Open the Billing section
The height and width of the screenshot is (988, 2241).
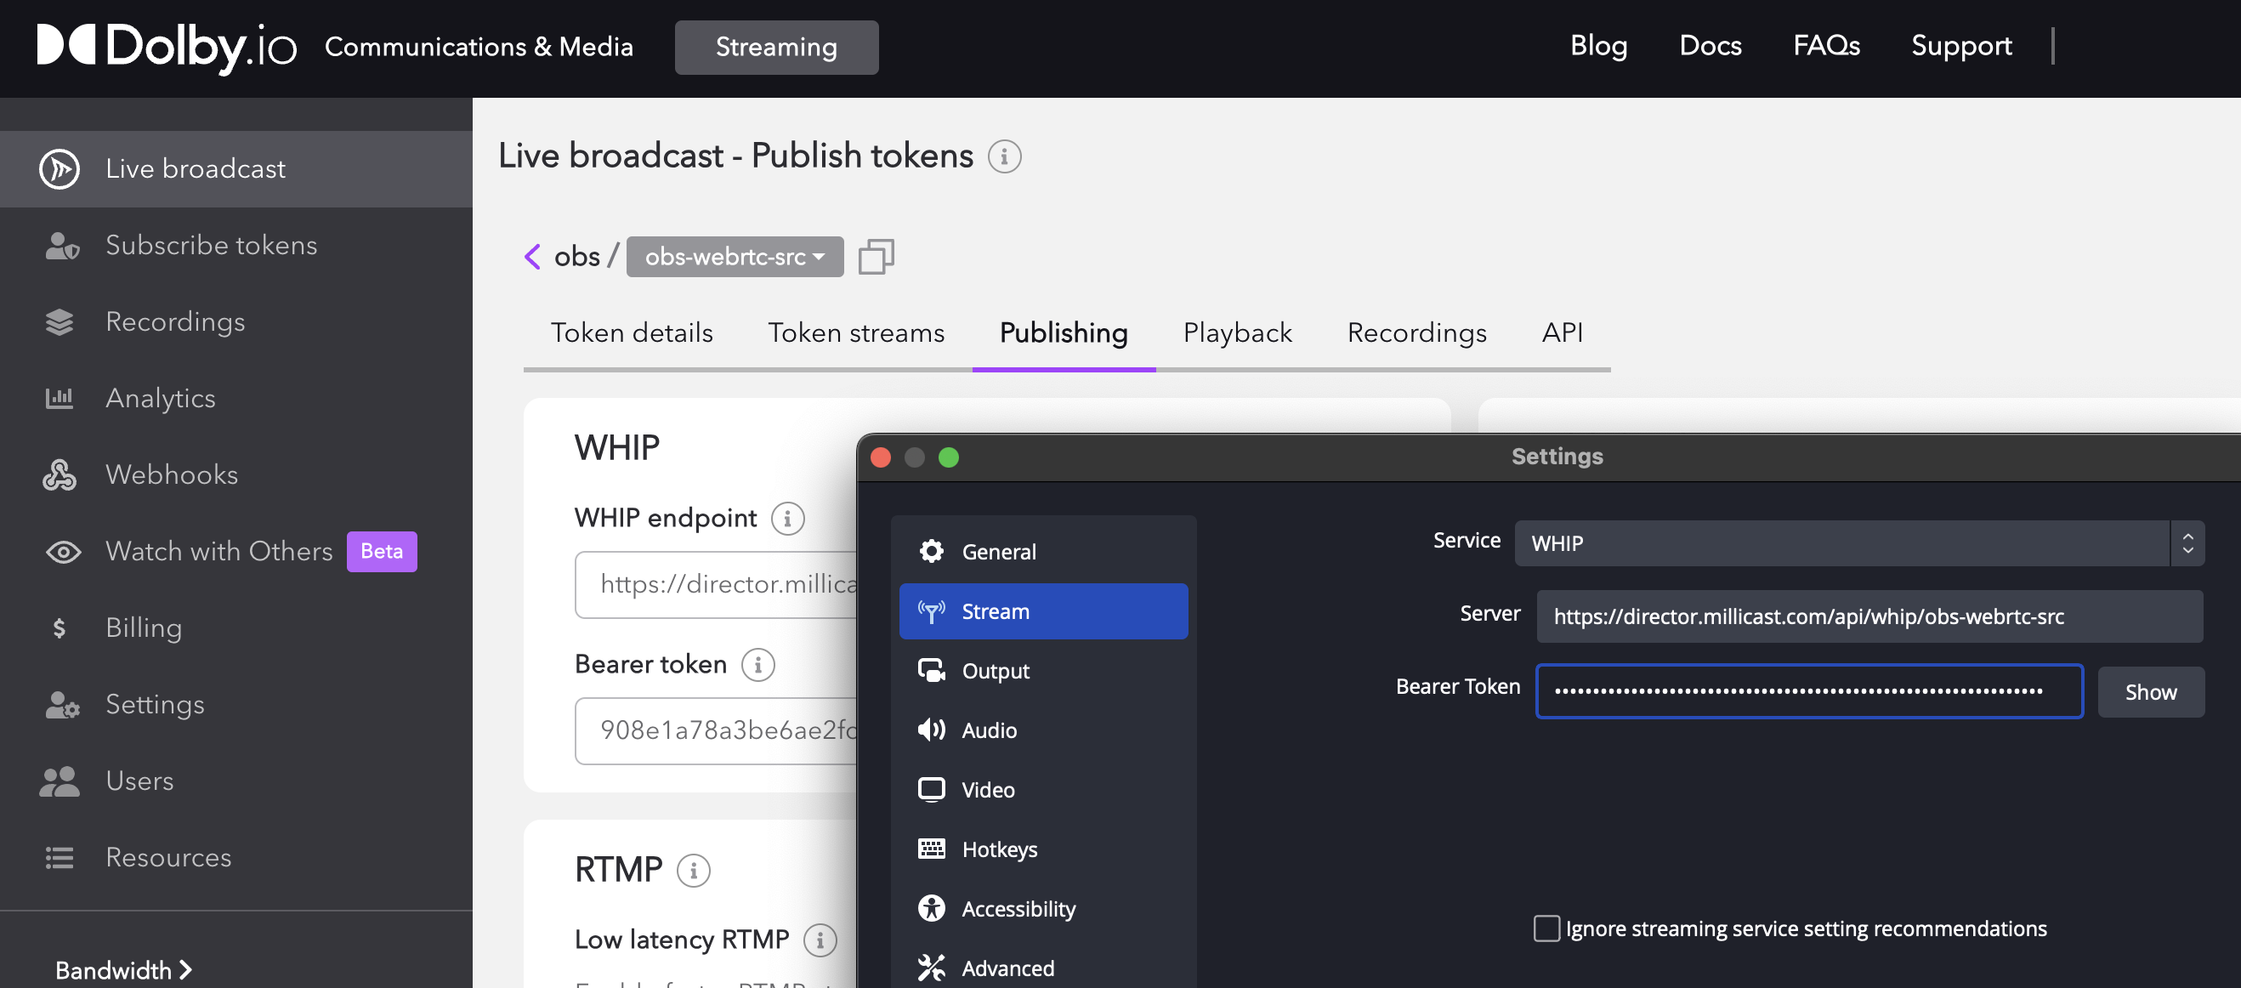coord(144,627)
